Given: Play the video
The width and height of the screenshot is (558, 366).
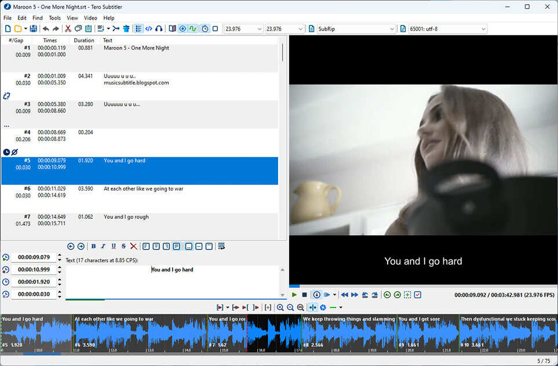Looking at the screenshot, I should 294,295.
